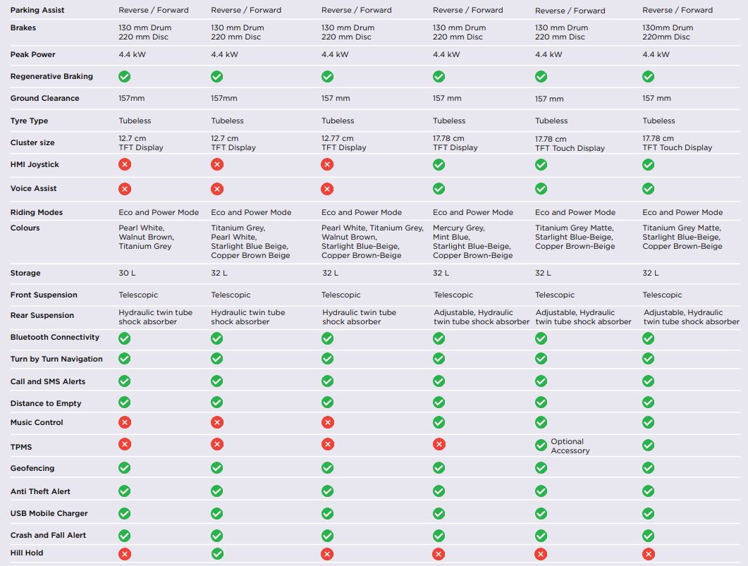Click the first green check in Regenerative Braking row
Image resolution: width=748 pixels, height=566 pixels.
(x=125, y=76)
